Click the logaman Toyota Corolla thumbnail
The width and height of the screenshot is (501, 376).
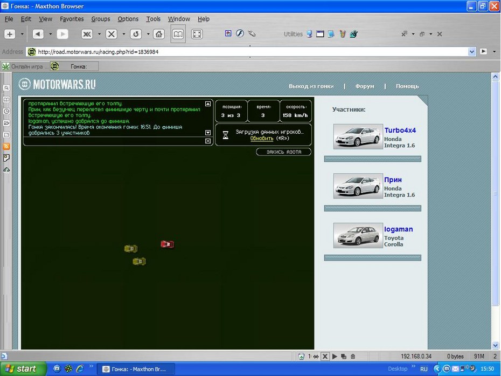point(358,236)
